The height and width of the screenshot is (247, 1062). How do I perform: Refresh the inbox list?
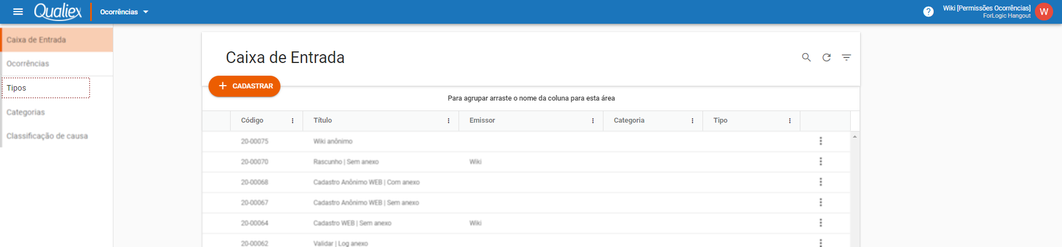[826, 57]
